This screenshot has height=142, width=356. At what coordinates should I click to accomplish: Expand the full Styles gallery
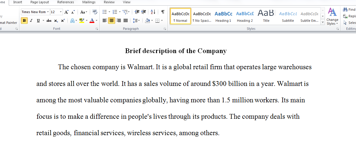pos(323,22)
